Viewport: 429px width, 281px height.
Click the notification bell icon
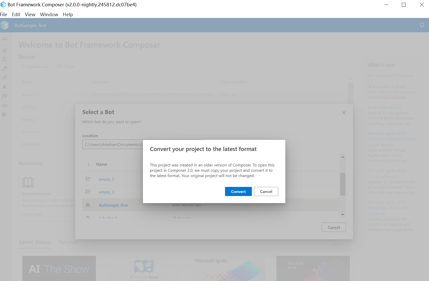pyautogui.click(x=422, y=25)
